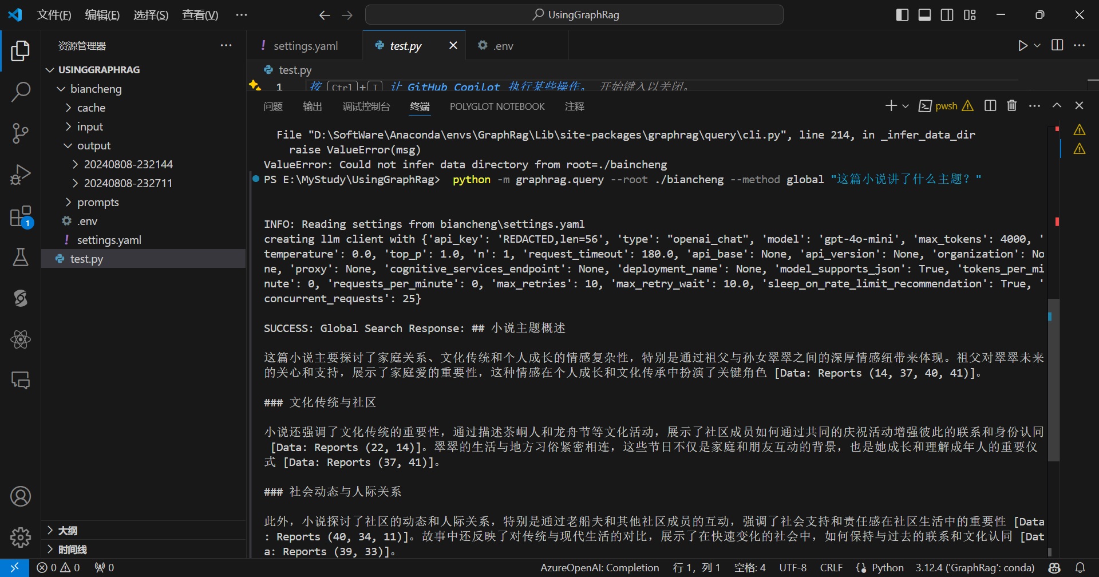The height and width of the screenshot is (577, 1099).
Task: Open the run button dropdown arrow
Action: [x=1037, y=45]
